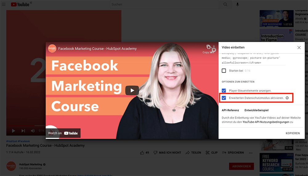Click the ABONNIEREN subscribe button
This screenshot has width=308, height=176.
[x=241, y=166]
